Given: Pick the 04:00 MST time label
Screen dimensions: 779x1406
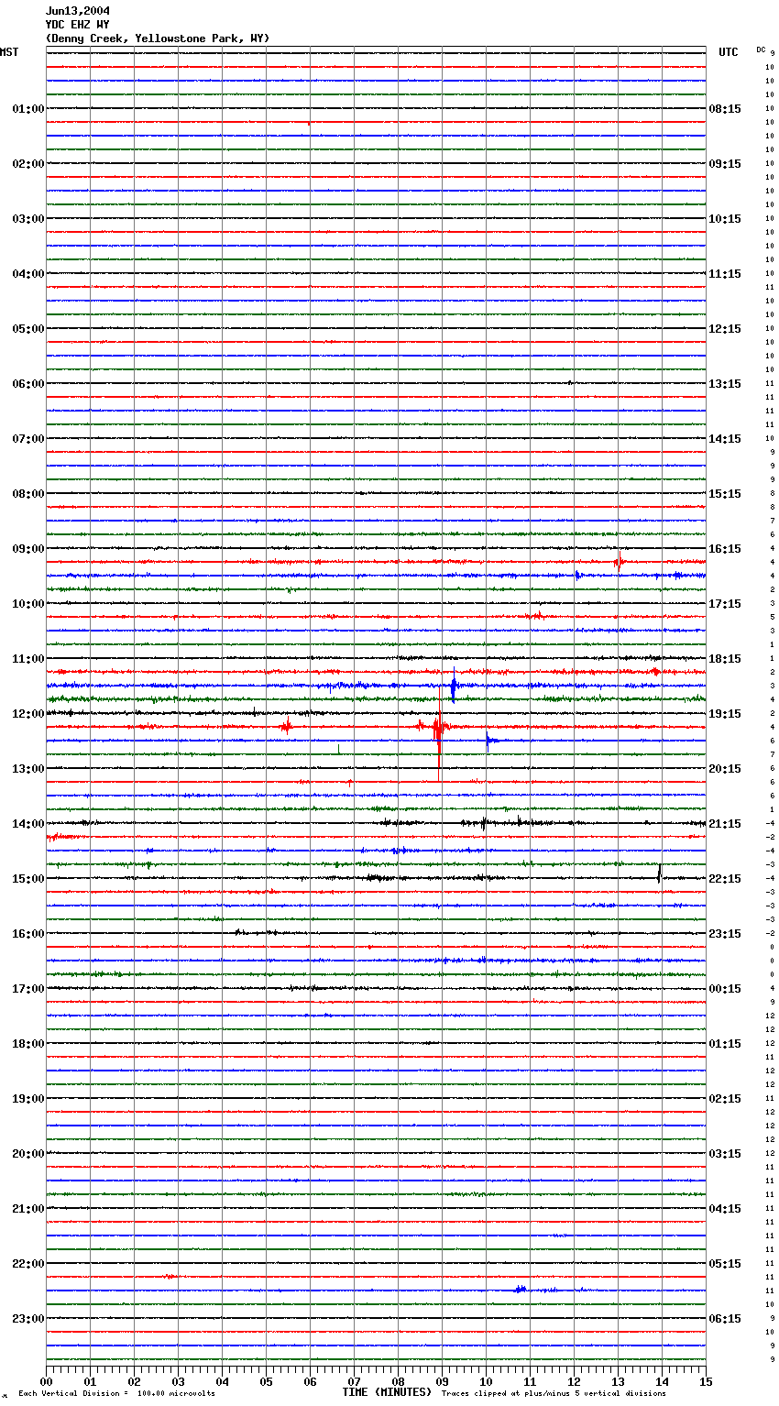Looking at the screenshot, I should coord(28,274).
